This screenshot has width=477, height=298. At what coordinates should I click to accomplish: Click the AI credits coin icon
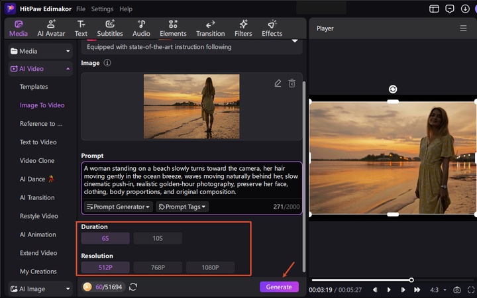(x=87, y=287)
